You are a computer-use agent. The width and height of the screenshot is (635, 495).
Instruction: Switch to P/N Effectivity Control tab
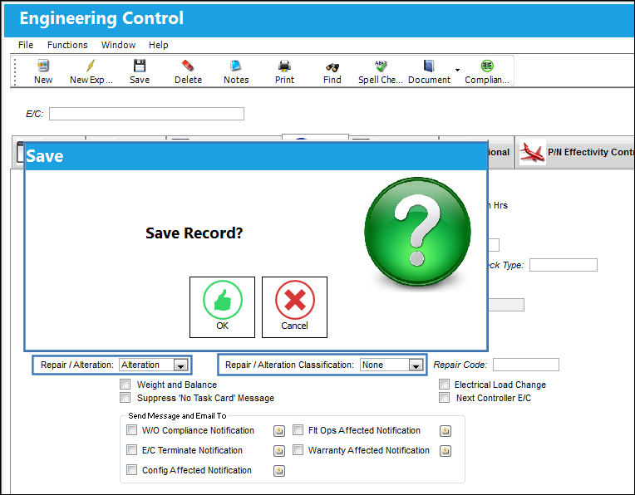point(576,152)
